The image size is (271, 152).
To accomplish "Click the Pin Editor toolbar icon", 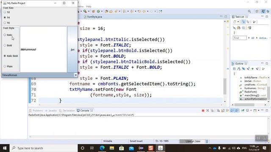I will click(x=160, y=11).
